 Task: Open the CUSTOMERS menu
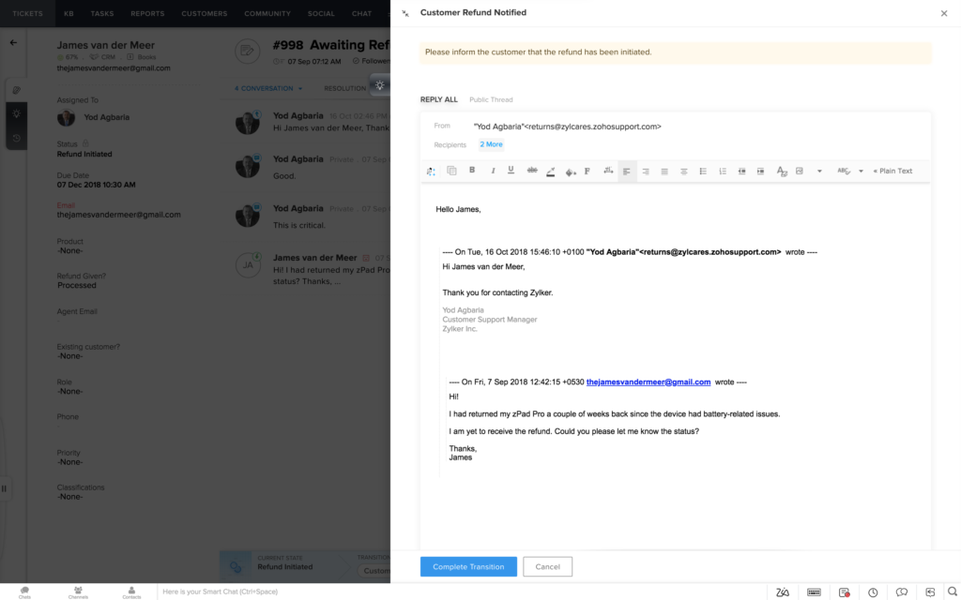[x=204, y=13]
